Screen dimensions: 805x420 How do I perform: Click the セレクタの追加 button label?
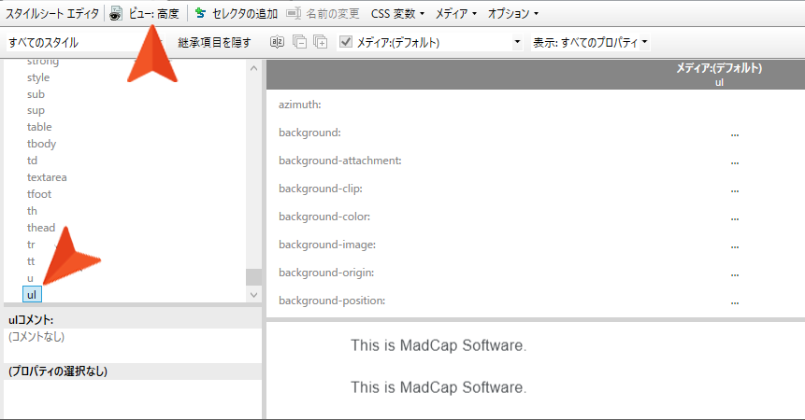(244, 14)
